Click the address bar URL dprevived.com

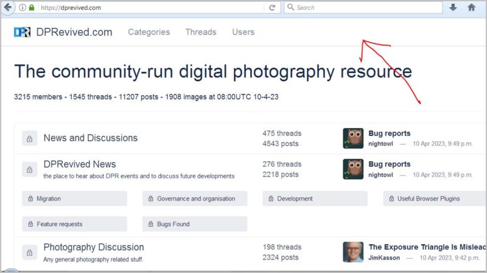[x=71, y=8]
